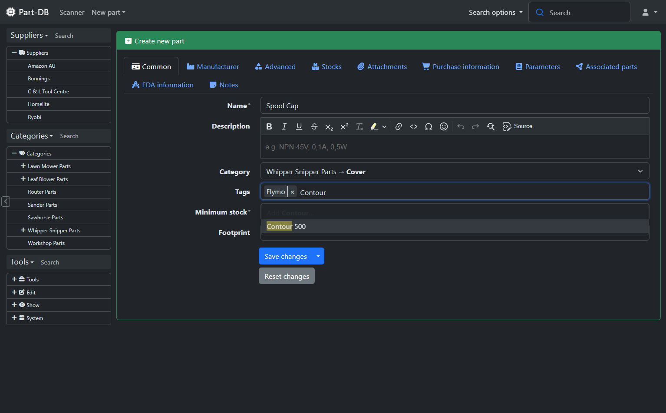
Task: Select Bunnings in the Suppliers tree
Action: 39,79
